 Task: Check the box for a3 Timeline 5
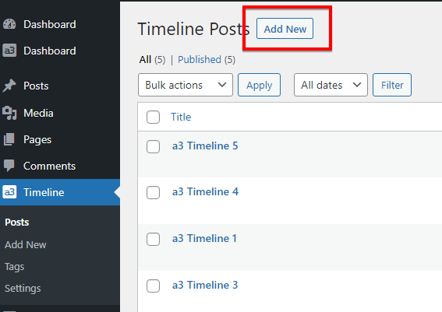pos(153,146)
